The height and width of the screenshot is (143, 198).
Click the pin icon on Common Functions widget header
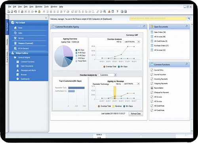click(x=187, y=64)
